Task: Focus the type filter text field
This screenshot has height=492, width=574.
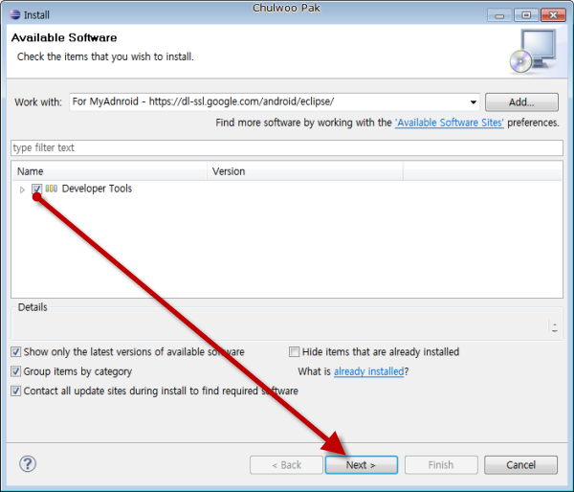Action: [287, 147]
